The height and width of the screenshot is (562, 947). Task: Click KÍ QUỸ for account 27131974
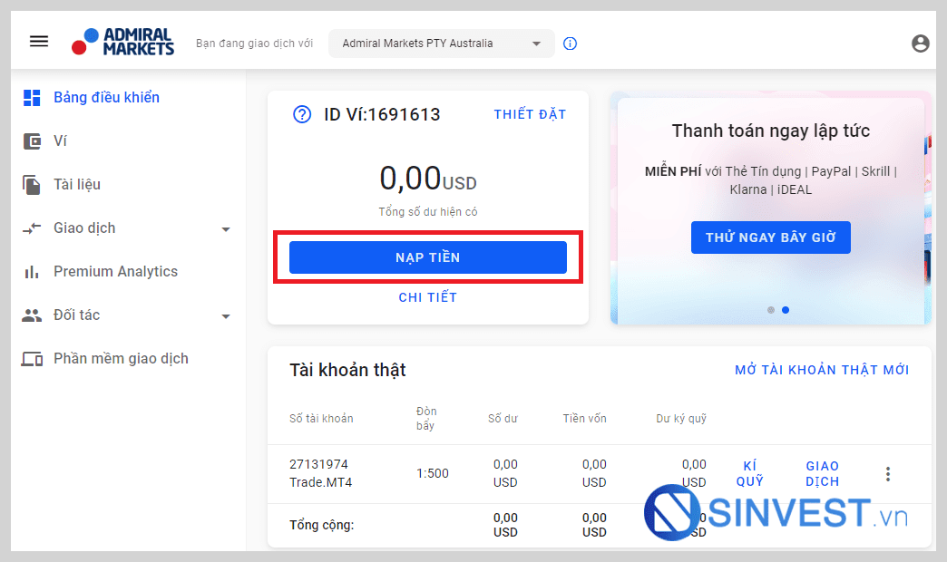(x=749, y=474)
